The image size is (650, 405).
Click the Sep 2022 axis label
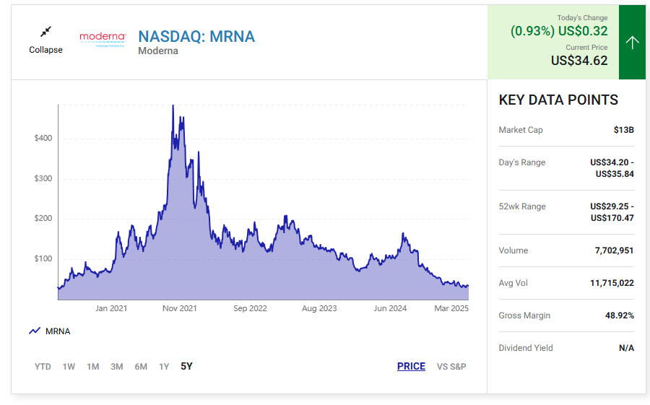point(250,308)
